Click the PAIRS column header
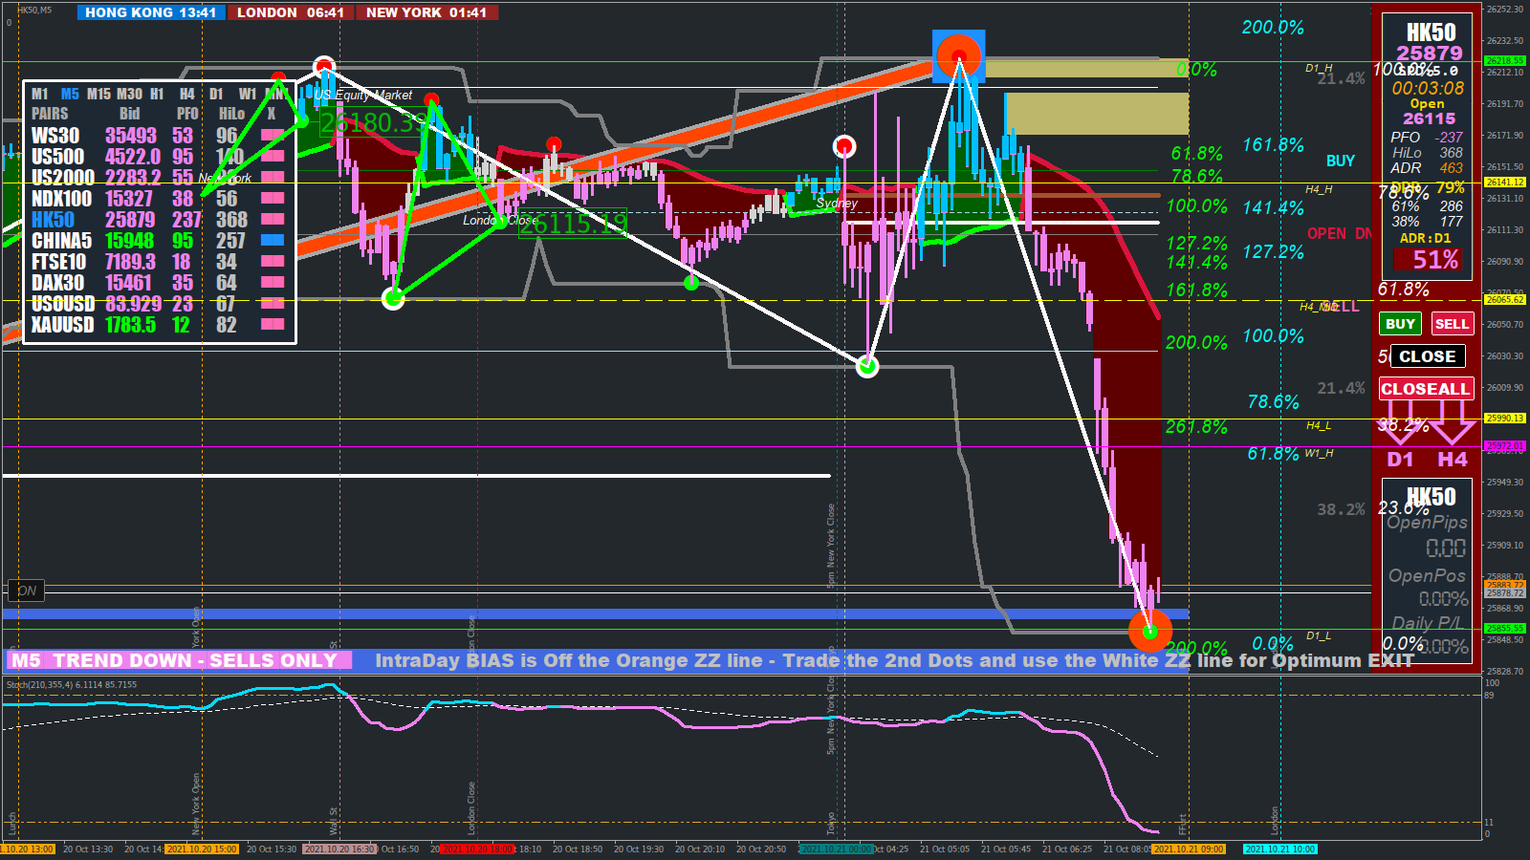Viewport: 1530px width, 860px height. coord(50,114)
